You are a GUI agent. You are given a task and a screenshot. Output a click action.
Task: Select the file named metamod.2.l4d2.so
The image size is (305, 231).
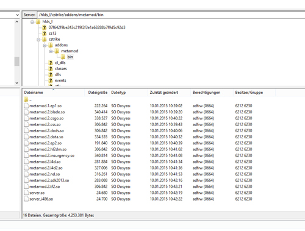[x=46, y=168]
